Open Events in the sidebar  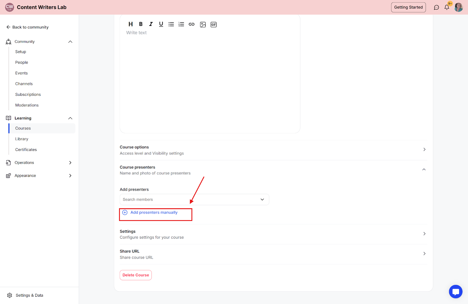pos(22,73)
